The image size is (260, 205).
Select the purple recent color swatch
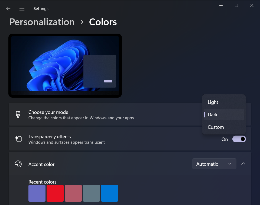pos(37,193)
